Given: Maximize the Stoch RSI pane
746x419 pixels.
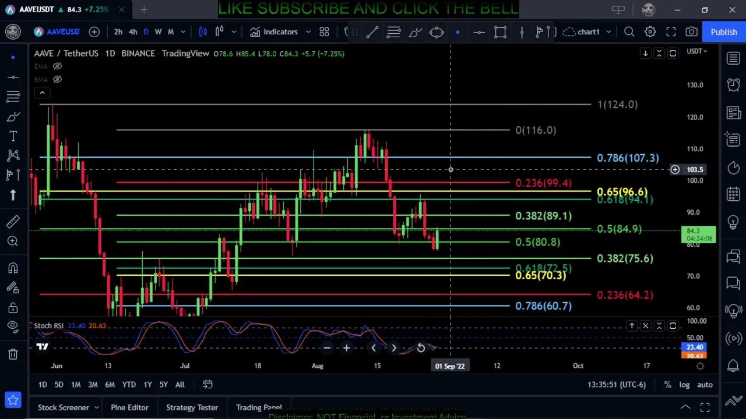Looking at the screenshot, I should click(673, 326).
